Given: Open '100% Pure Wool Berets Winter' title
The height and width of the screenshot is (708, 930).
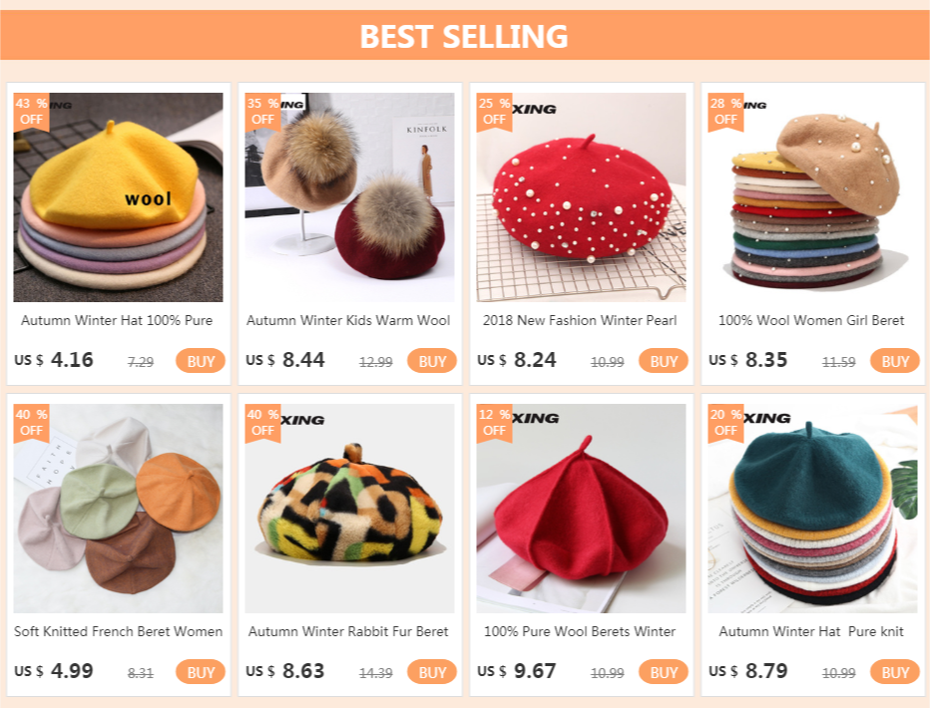Looking at the screenshot, I should [x=580, y=631].
